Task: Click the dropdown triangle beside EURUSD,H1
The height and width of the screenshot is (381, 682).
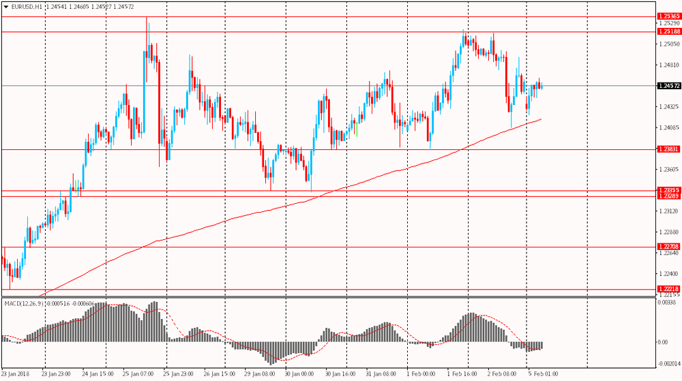Action: [6, 7]
